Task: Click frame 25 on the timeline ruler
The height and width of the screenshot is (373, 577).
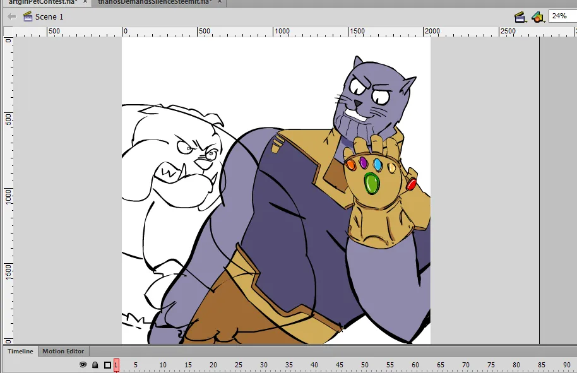Action: pyautogui.click(x=239, y=365)
